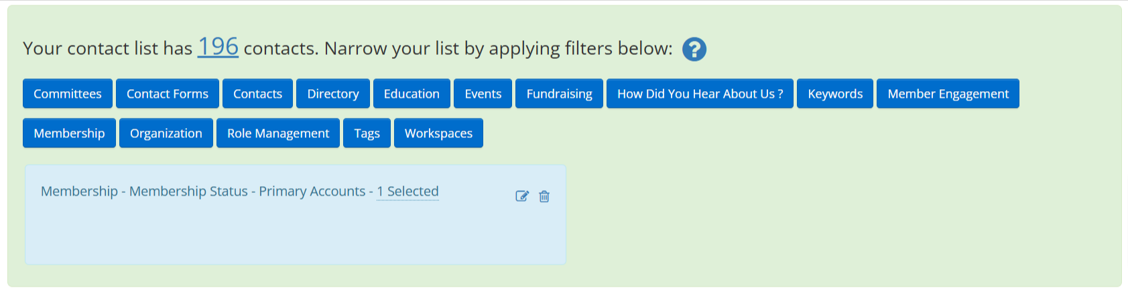Edit the Membership Status filter
Screen dimensions: 1128x292
[522, 196]
